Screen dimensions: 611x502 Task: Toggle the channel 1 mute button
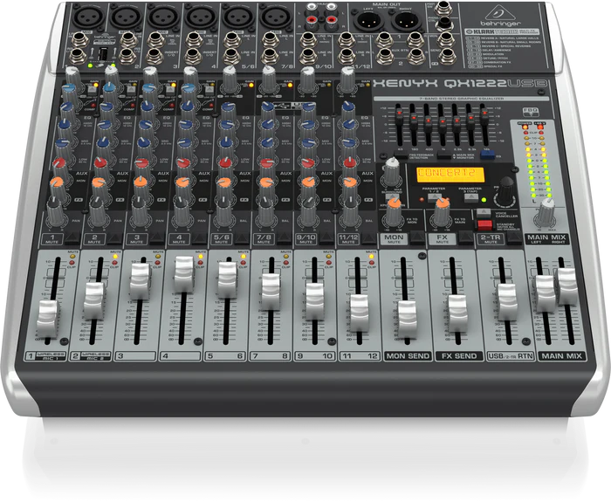click(x=54, y=238)
